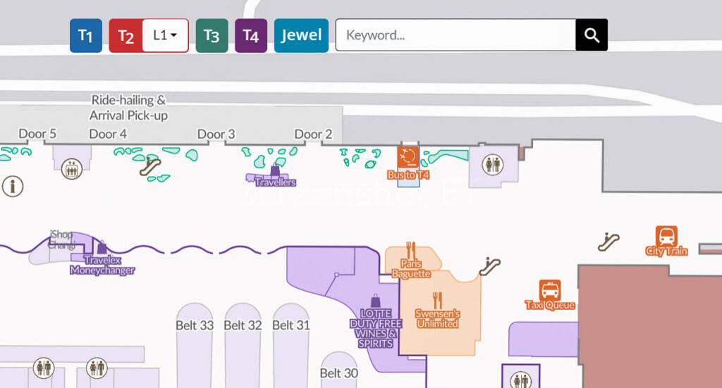Select the Travelex Moneychanger shop icon
Screen dimensions: 722x388
coord(102,248)
